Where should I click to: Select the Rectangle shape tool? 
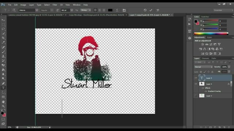[3, 97]
